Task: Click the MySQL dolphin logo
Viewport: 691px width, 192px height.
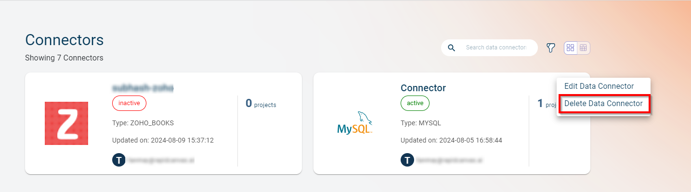Action: click(355, 123)
